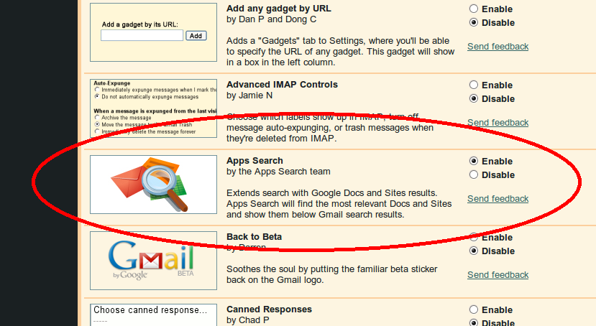Click the Canned Responses preview thumbnail
This screenshot has height=326, width=596.
click(x=153, y=315)
